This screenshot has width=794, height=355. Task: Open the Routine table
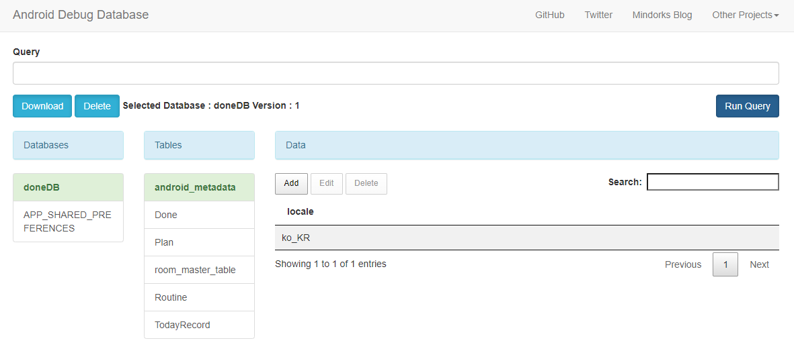[x=199, y=297]
